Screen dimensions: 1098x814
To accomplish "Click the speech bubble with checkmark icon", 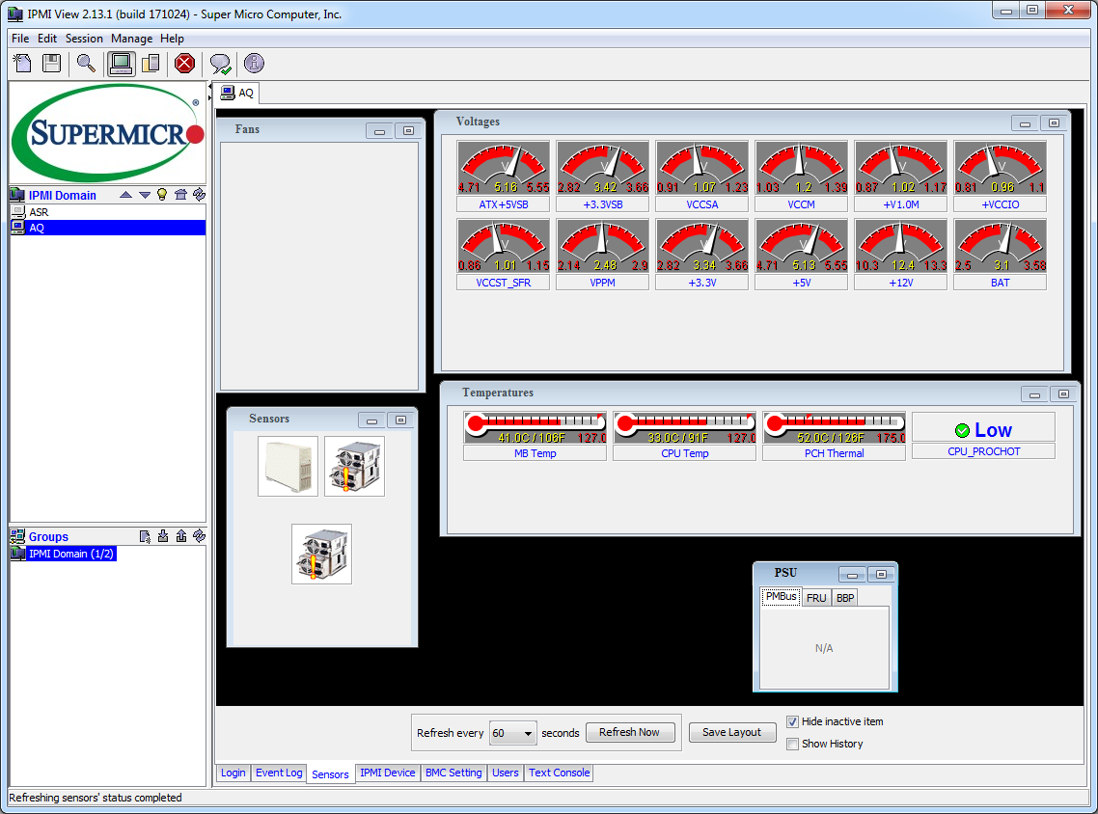I will click(221, 65).
